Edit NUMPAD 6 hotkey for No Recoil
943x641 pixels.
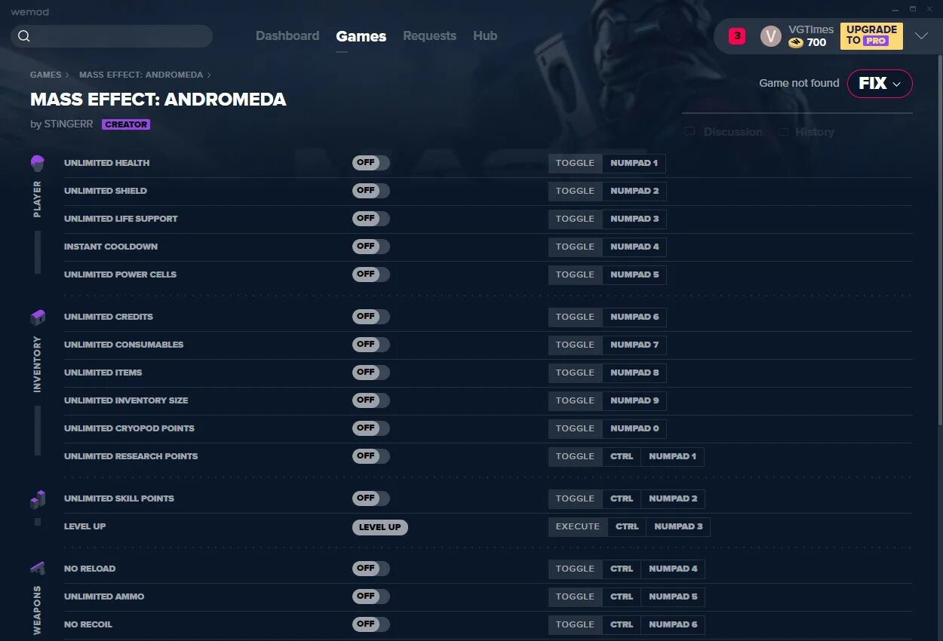(673, 624)
